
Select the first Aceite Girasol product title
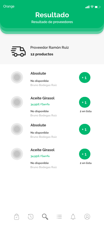pyautogui.click(x=42, y=98)
